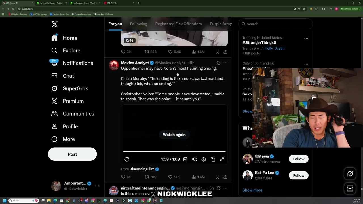Open floating messages button at bottom right
The image size is (363, 204).
pos(350,188)
